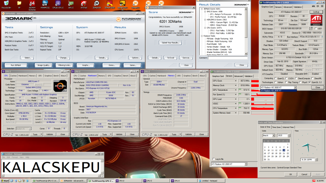Switch to Untitled - Notepad taskbar button
Image resolution: width=326 pixels, height=183 pixels.
tap(211, 181)
